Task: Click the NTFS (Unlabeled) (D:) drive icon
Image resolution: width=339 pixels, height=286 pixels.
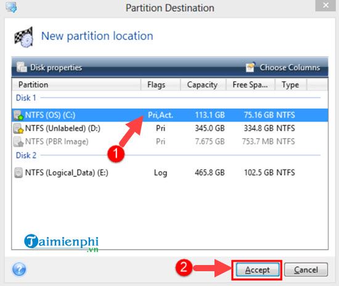Action: 18,128
